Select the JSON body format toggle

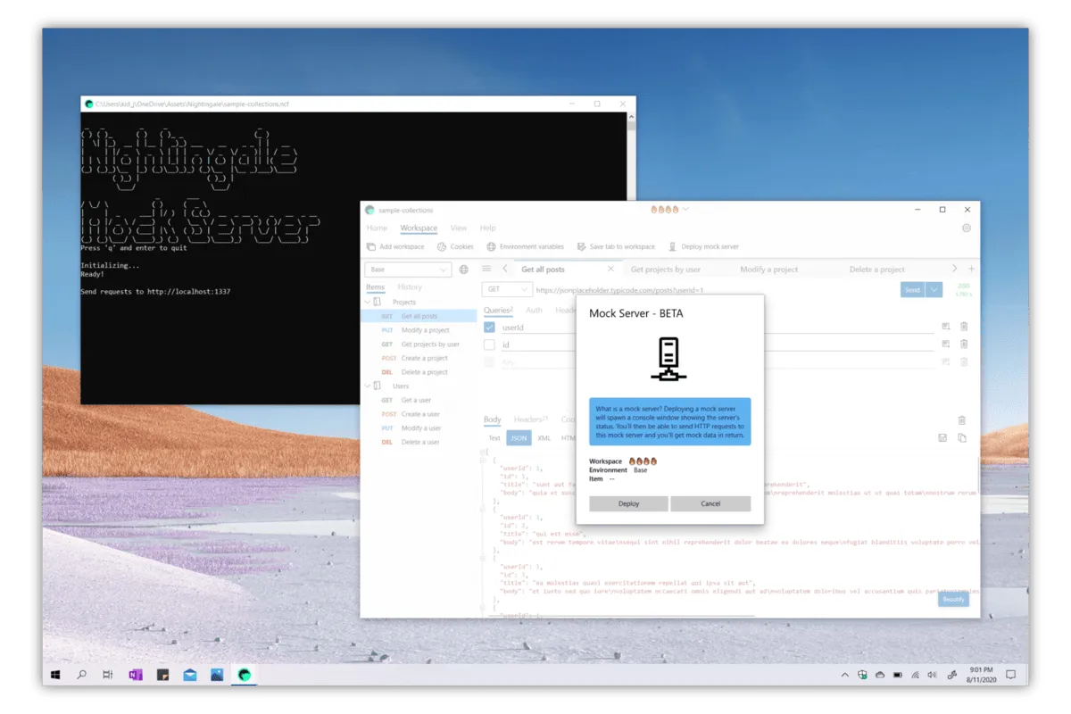(x=519, y=437)
